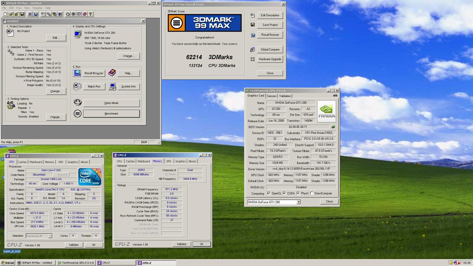Click the Open folder toolbar icon in 3DMark
This screenshot has height=266, width=473.
[11, 14]
